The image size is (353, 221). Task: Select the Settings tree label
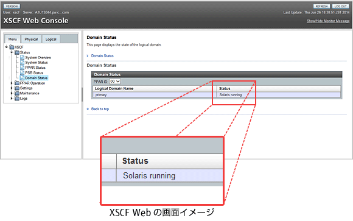click(x=26, y=88)
